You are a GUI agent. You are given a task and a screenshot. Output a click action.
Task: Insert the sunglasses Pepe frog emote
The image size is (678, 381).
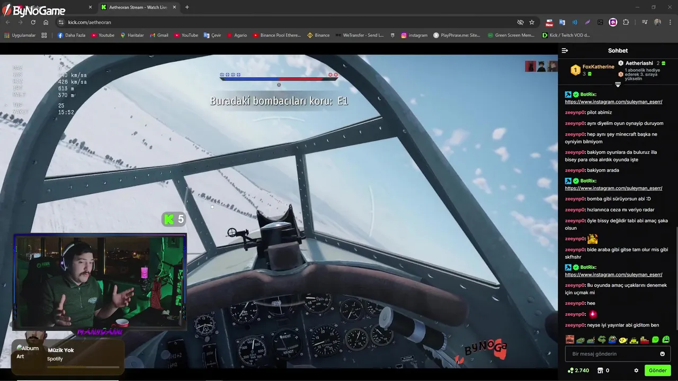602,340
